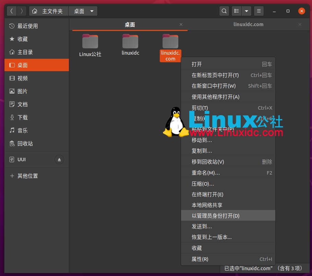The width and height of the screenshot is (312, 276).
Task: Select 移到回收站 menu entry
Action: tap(206, 162)
